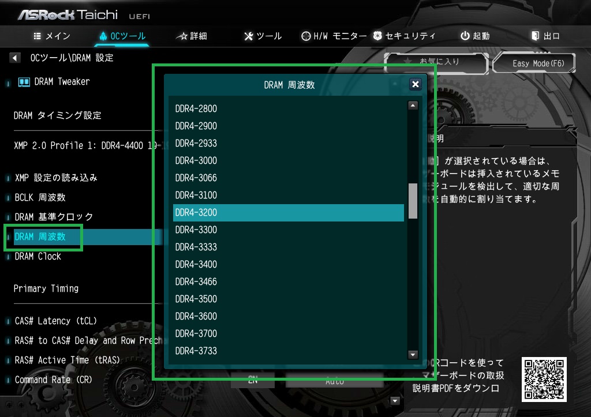Open the メイン tab
Viewport: 591px width, 417px height.
point(52,36)
